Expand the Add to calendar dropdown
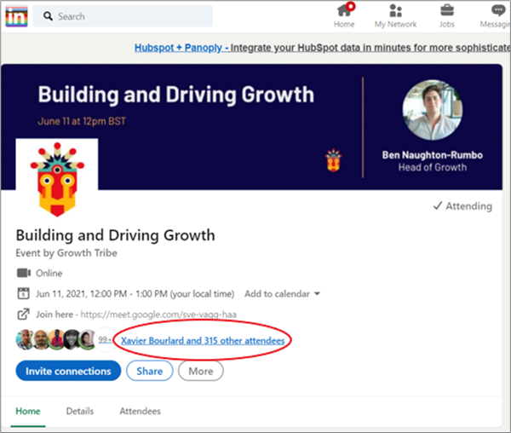Screen dimensions: 511x433 pyautogui.click(x=282, y=294)
